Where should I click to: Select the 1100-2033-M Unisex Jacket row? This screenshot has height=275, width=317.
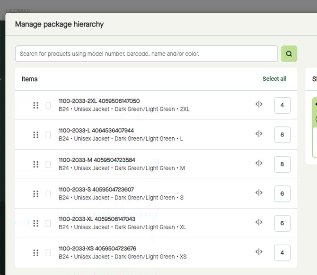pos(142,164)
